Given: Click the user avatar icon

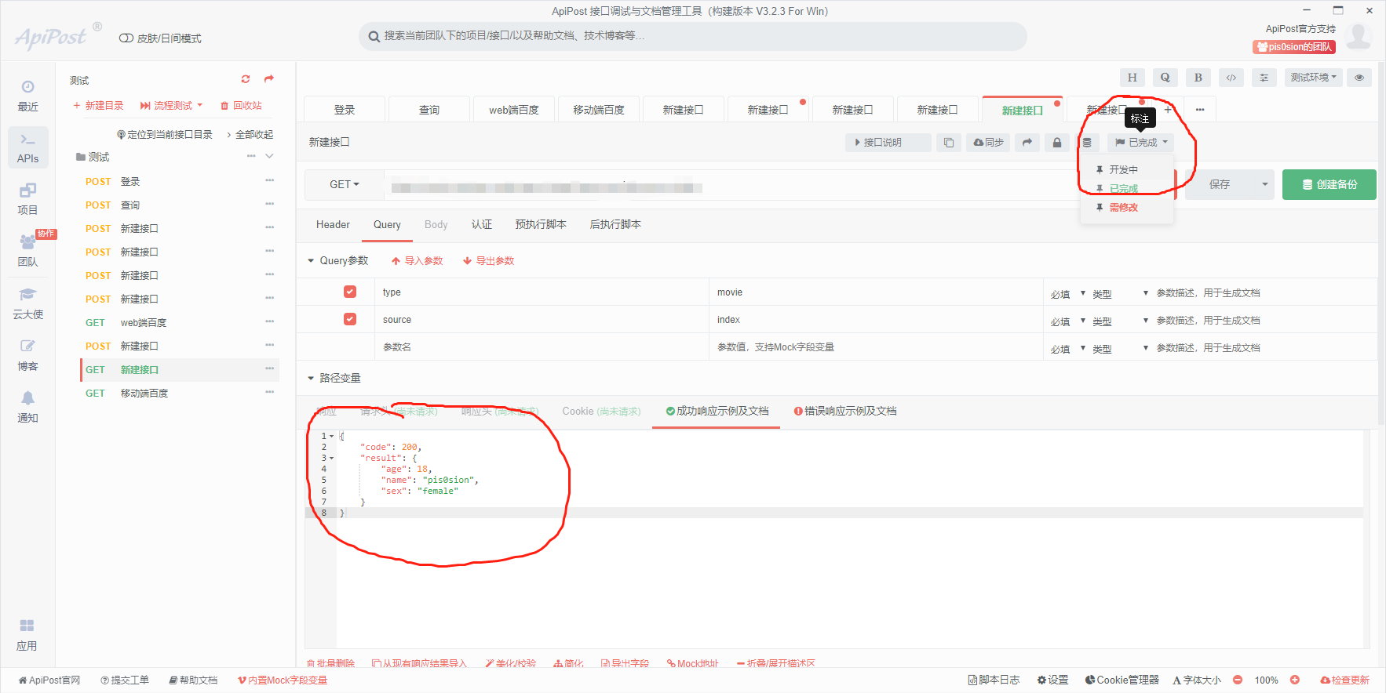Looking at the screenshot, I should [x=1359, y=36].
